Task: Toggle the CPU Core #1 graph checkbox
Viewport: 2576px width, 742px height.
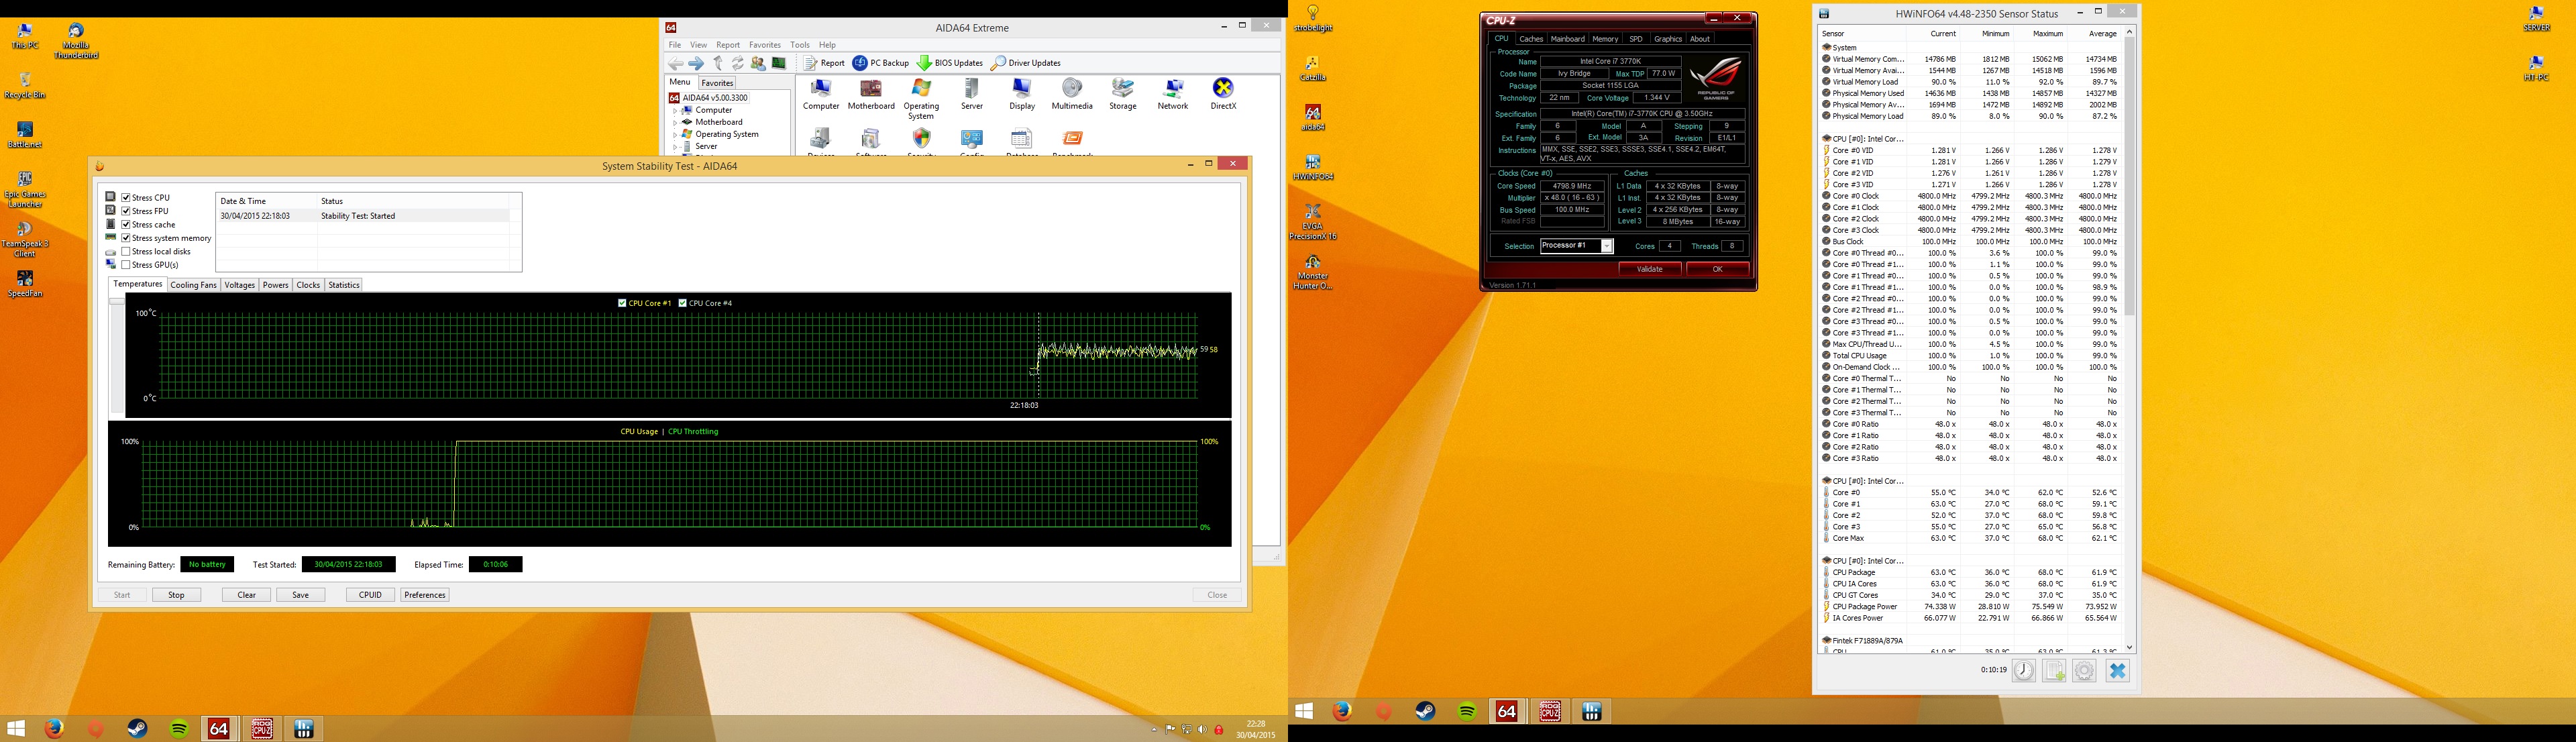Action: (622, 303)
